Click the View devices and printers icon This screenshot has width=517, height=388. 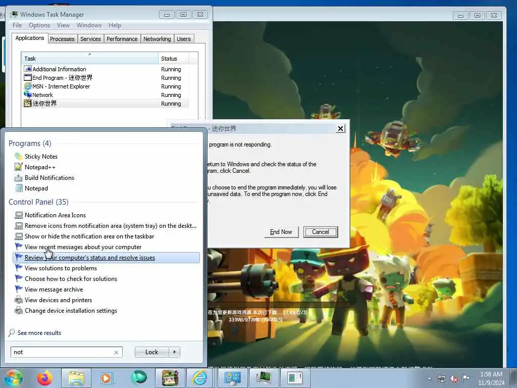coord(19,300)
